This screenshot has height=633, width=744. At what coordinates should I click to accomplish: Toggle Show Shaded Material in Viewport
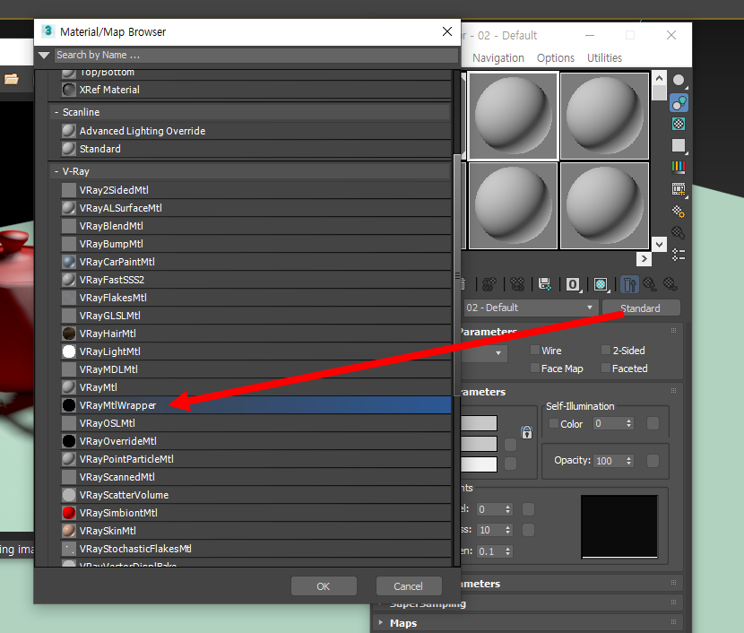(601, 285)
